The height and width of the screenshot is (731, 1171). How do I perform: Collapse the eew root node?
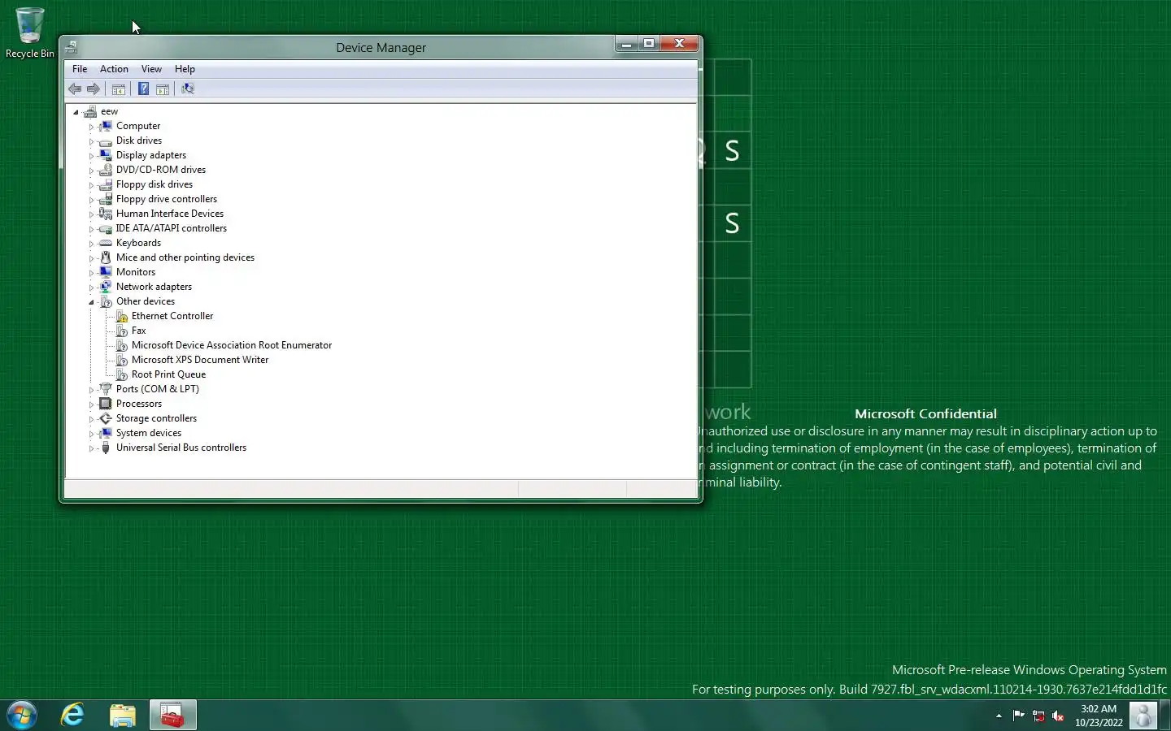click(x=76, y=112)
